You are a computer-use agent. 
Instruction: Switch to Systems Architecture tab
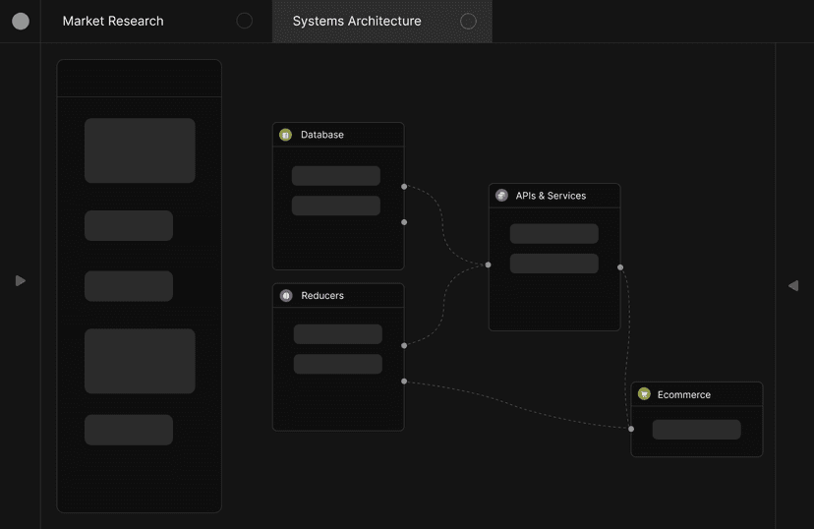click(x=382, y=22)
